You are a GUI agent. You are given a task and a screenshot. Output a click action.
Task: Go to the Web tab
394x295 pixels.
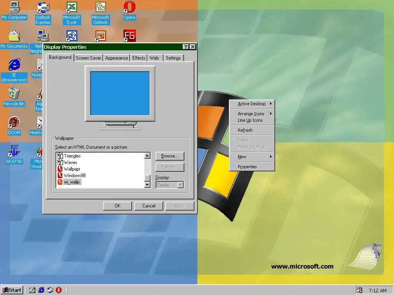click(154, 58)
